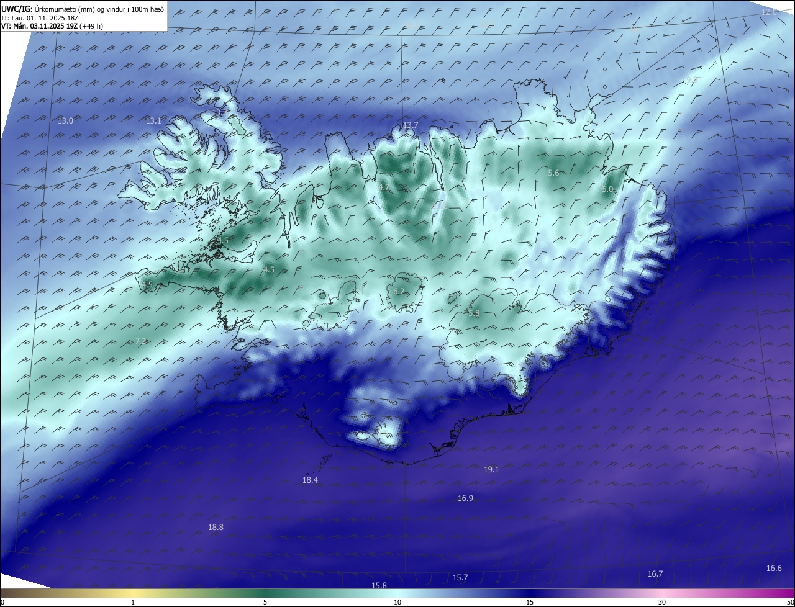
Task: Click the 16.6 value label
Action: [x=774, y=568]
